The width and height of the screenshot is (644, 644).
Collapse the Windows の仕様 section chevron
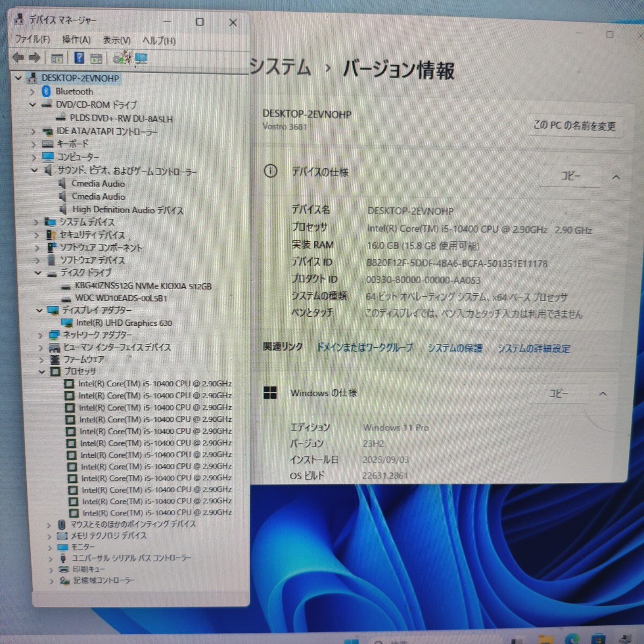pos(603,394)
